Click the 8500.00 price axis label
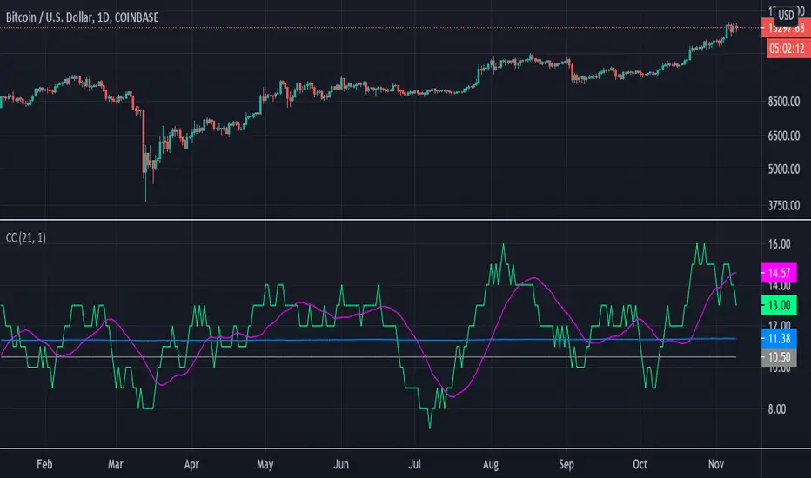This screenshot has height=478, width=811. click(x=783, y=102)
